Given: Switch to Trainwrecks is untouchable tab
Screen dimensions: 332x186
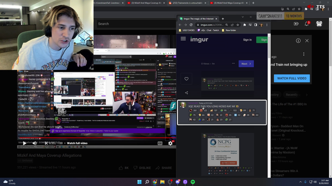Looking at the screenshot, I should [x=187, y=3].
